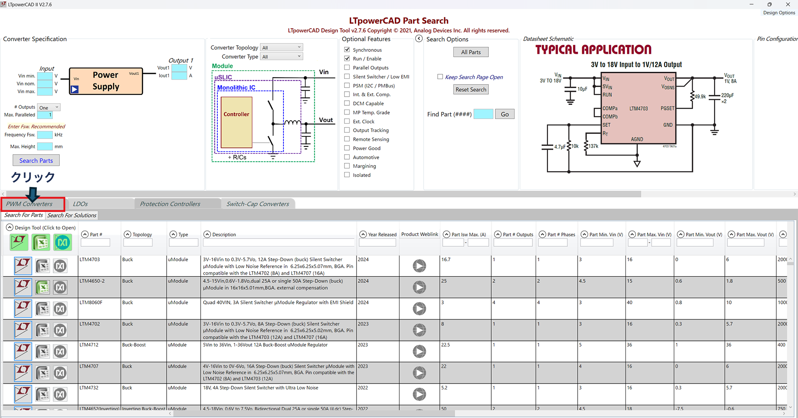This screenshot has height=418, width=798.
Task: Click the green Excel header icon
Action: pos(41,243)
